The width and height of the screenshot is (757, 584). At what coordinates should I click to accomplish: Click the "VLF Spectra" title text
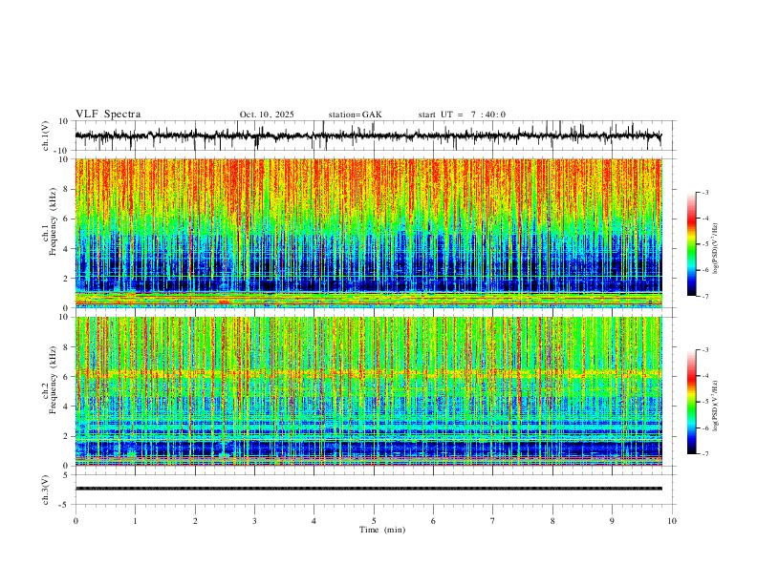108,115
